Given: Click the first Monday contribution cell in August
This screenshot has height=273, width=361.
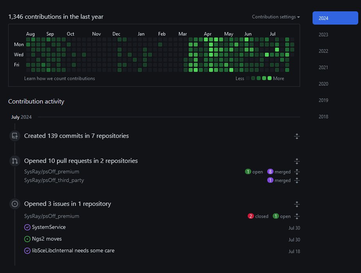Looking at the screenshot, I should point(28,45).
